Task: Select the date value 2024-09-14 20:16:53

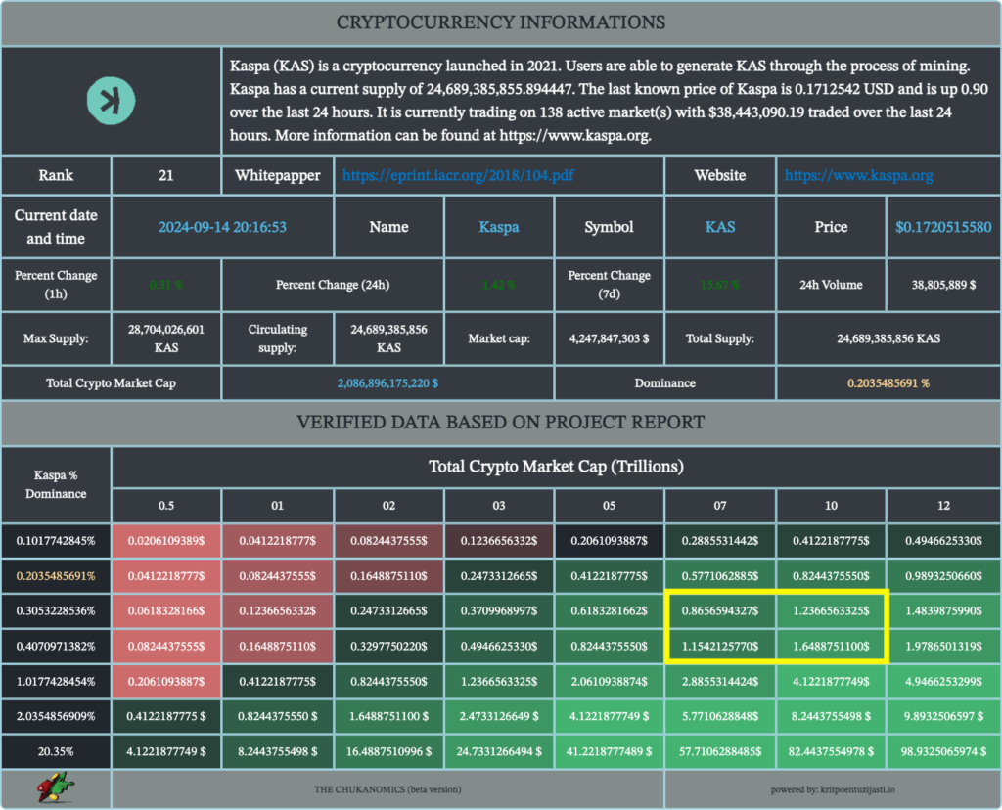Action: [222, 227]
